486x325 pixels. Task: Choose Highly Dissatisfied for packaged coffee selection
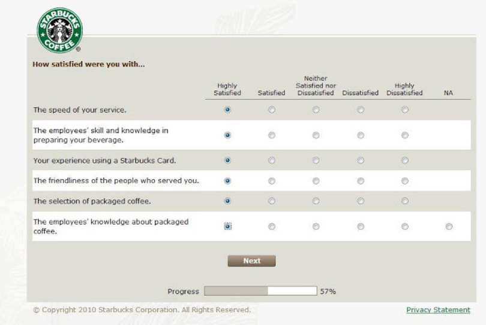pyautogui.click(x=405, y=201)
